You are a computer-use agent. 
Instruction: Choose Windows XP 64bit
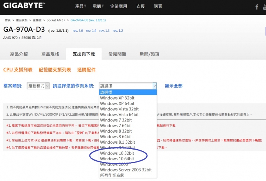[128, 103]
